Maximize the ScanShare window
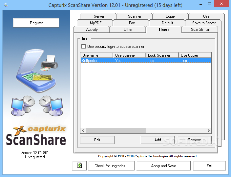231x177 pixels. coord(209,4)
